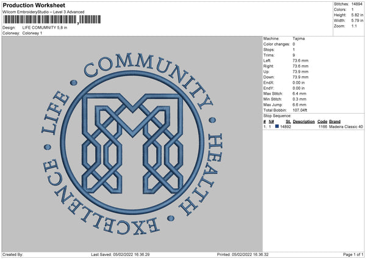The image size is (366, 259).
Task: Click the 'St.' column header
Action: point(289,122)
